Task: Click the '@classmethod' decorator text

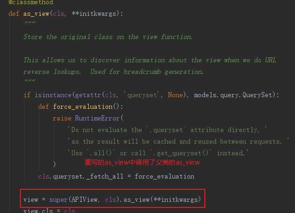Action: [31, 2]
